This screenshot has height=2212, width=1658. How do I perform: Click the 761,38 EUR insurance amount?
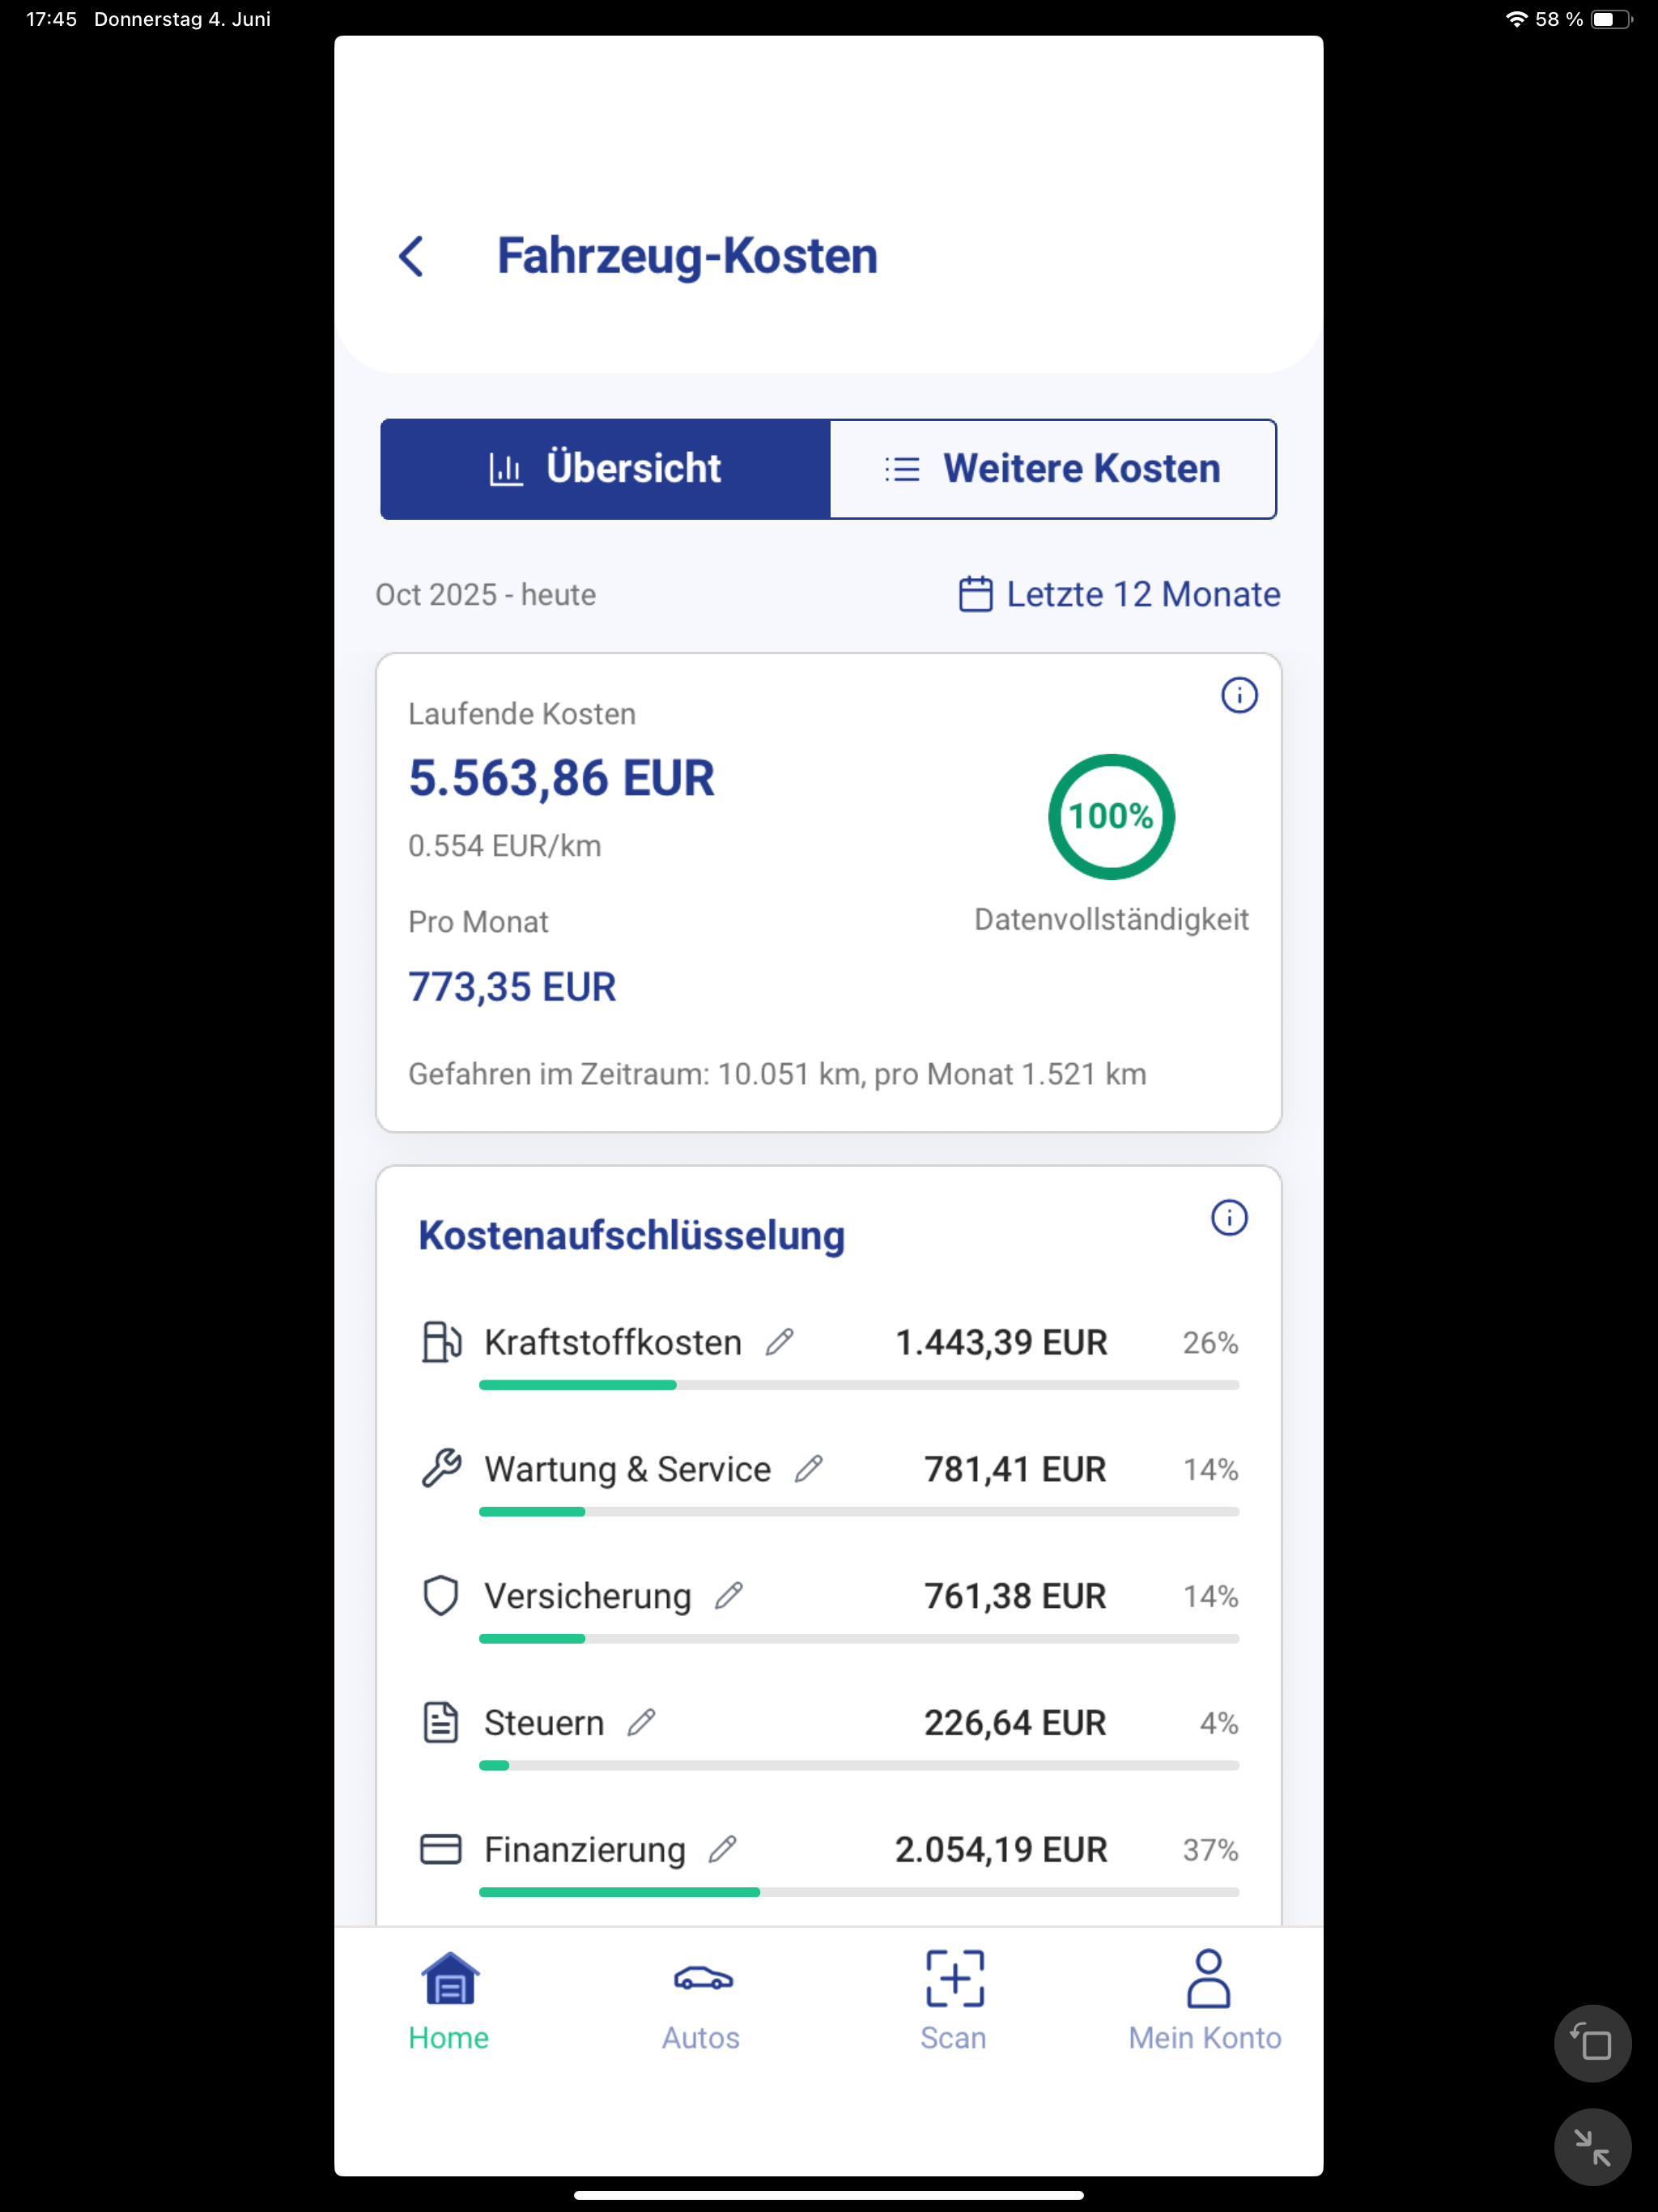pos(1015,1596)
